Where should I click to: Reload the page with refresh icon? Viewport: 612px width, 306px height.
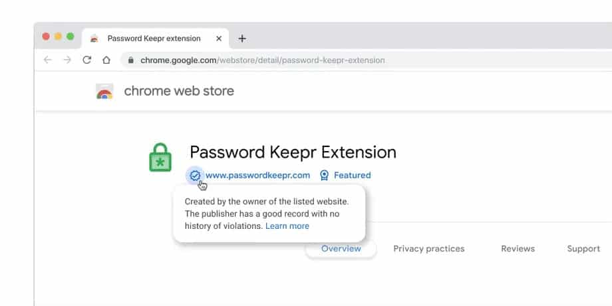pyautogui.click(x=86, y=60)
